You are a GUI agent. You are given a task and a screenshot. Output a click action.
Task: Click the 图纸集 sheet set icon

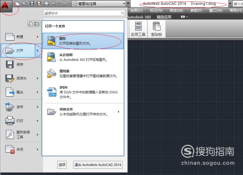[x=52, y=73]
